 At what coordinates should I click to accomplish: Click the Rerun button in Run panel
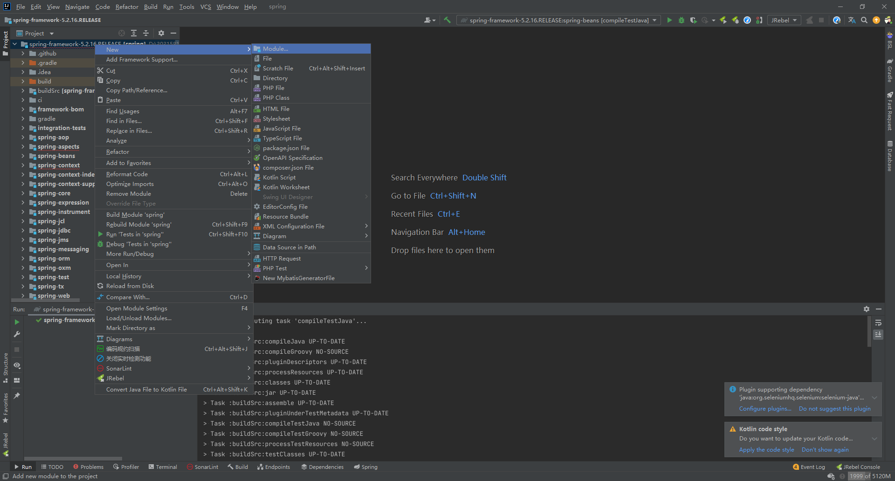coord(17,322)
